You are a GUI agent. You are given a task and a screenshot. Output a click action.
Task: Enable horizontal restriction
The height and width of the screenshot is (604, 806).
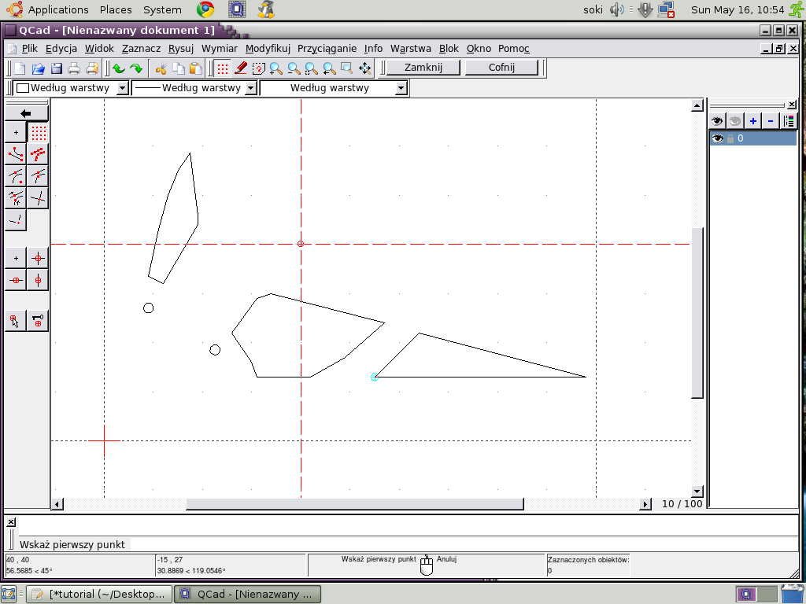click(x=16, y=281)
